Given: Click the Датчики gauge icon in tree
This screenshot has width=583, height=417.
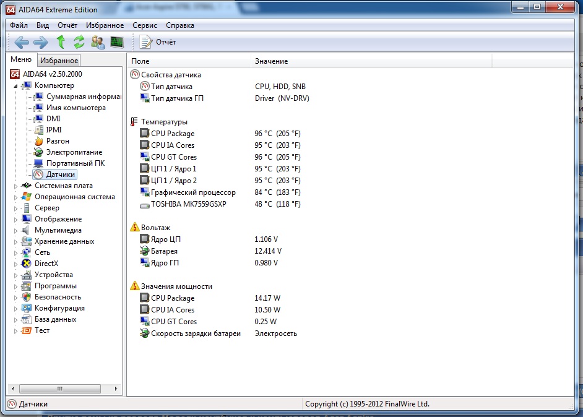Looking at the screenshot, I should coord(38,174).
